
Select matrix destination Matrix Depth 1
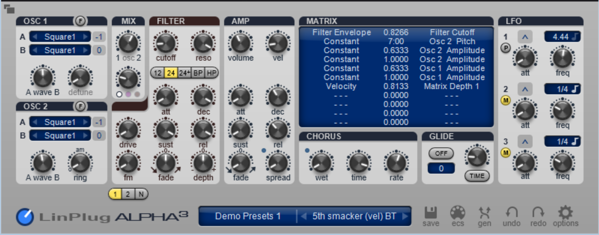click(x=452, y=86)
